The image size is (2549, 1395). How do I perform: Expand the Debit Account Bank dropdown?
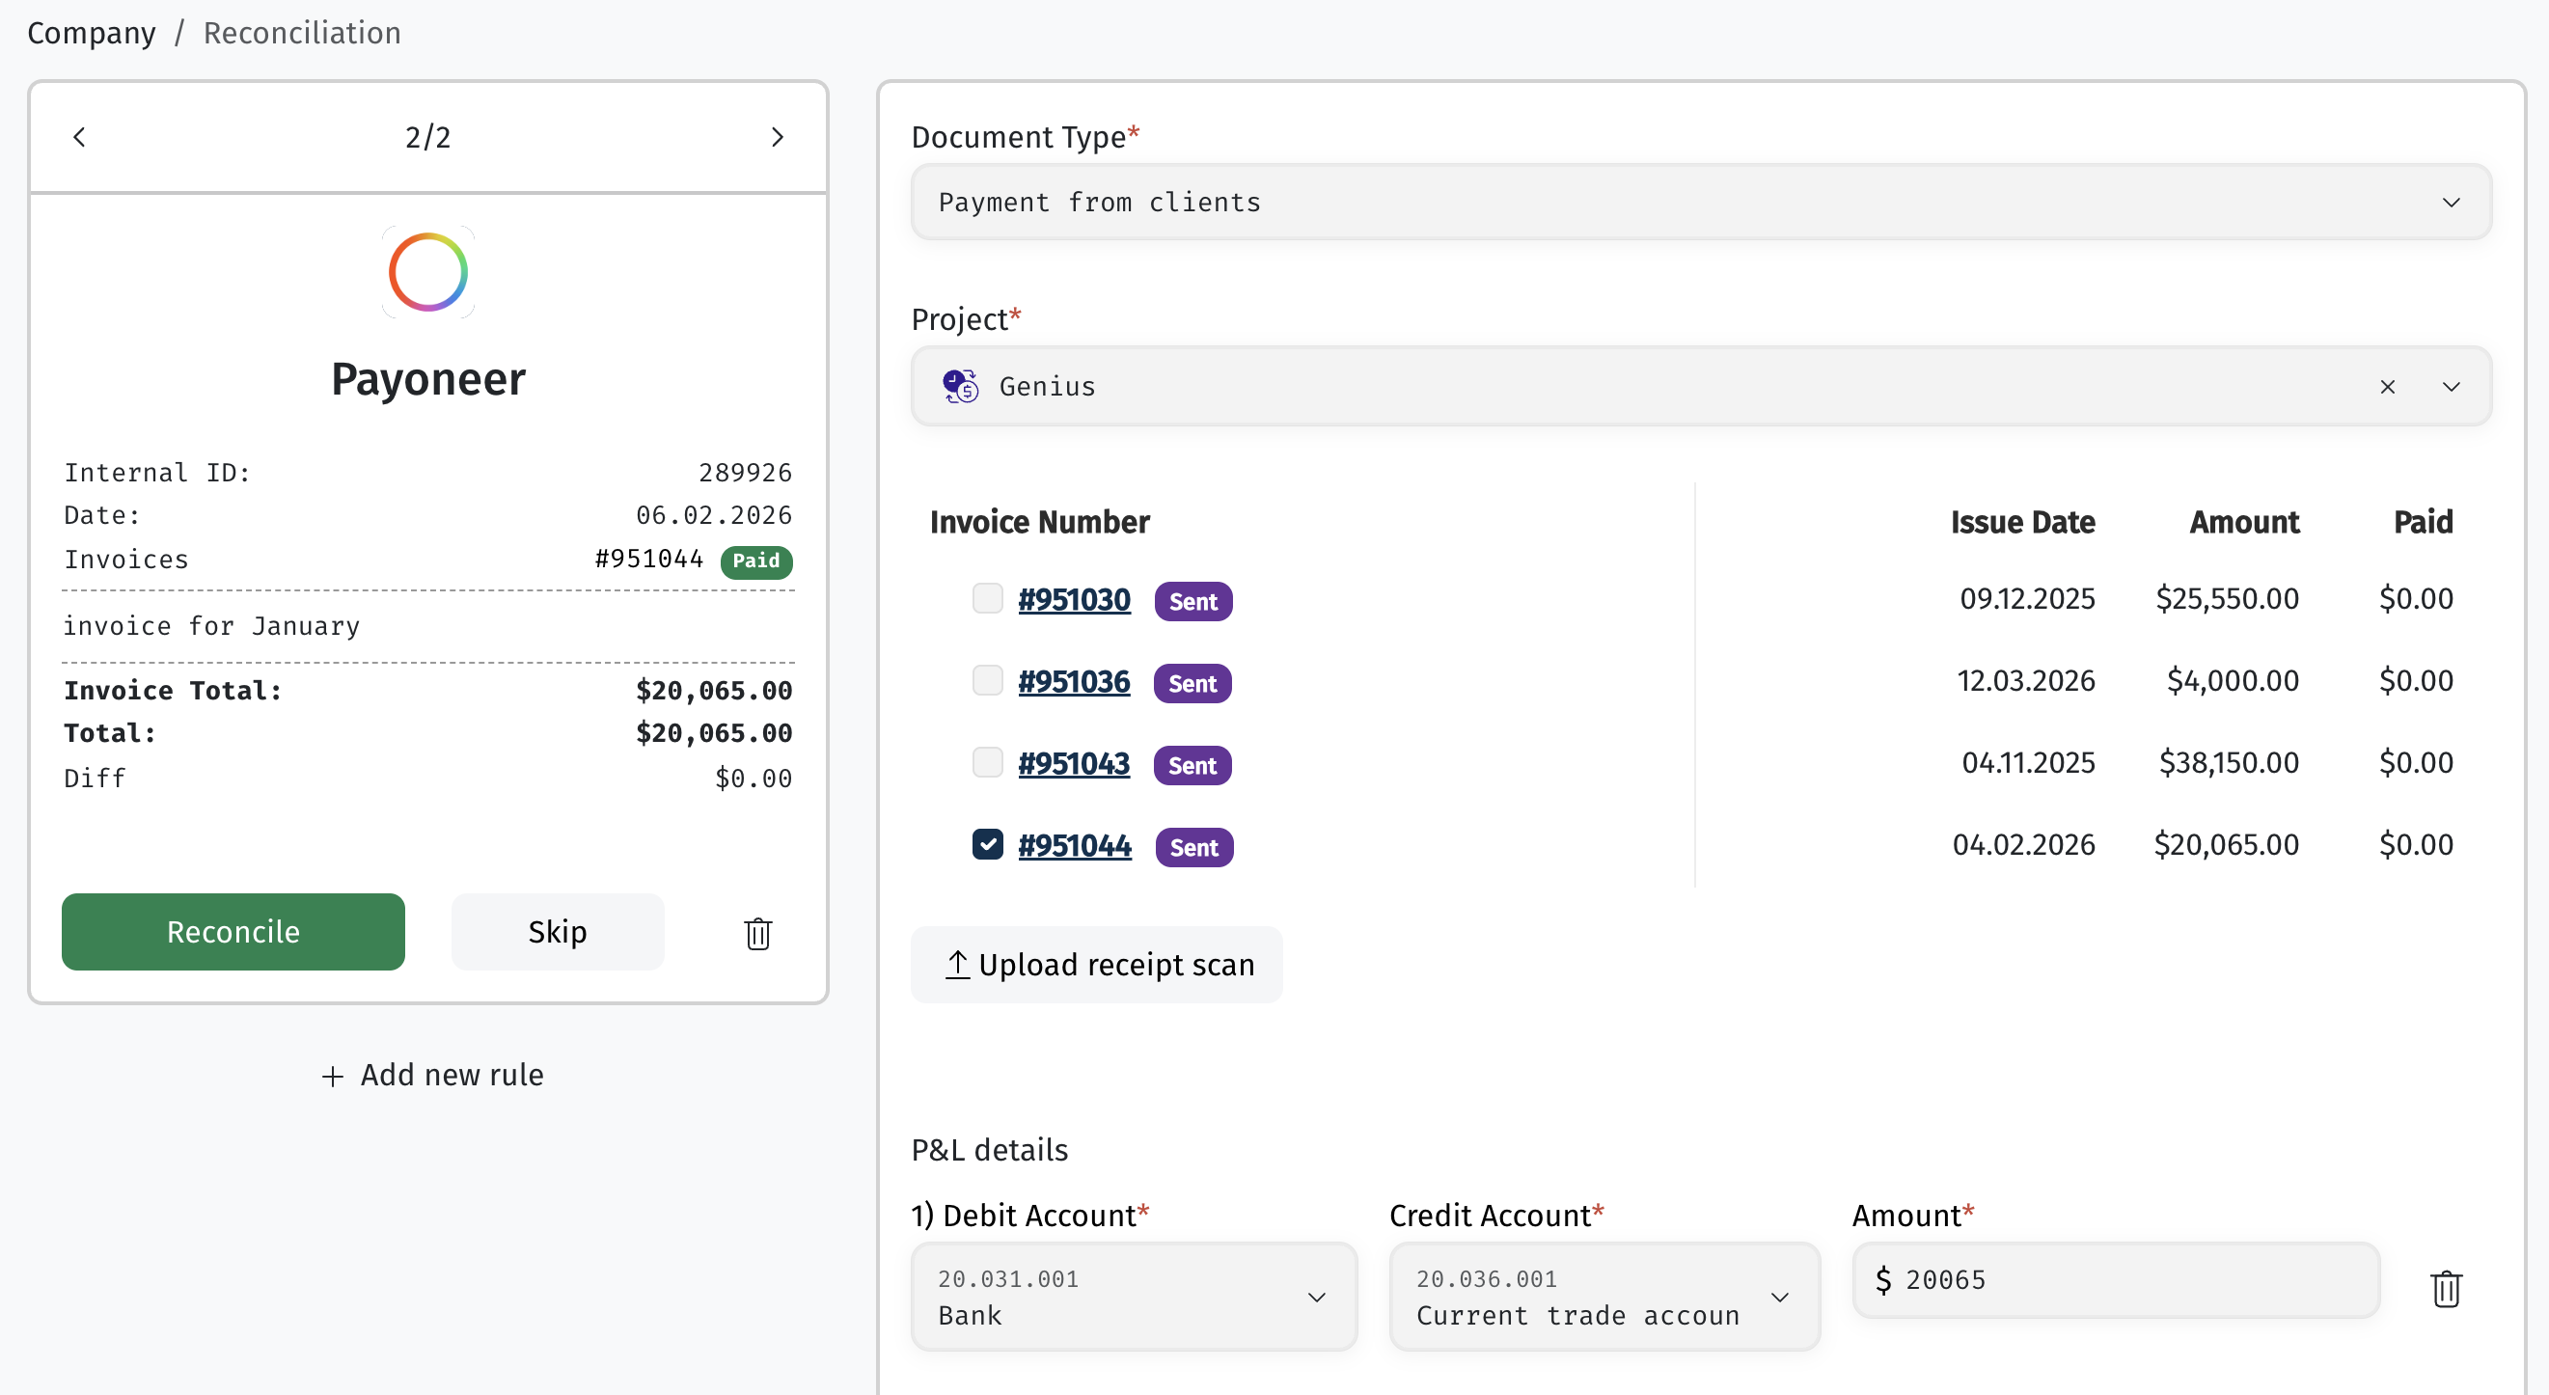click(x=1134, y=1297)
